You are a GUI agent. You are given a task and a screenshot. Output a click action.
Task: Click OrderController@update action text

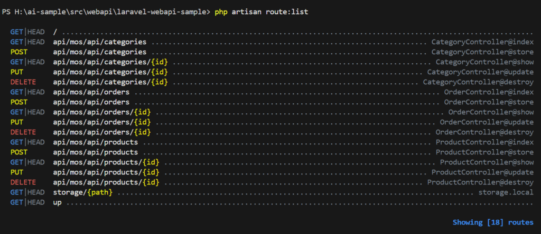coord(486,122)
